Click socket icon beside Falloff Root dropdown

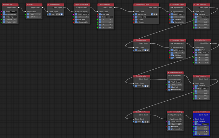click(172, 14)
